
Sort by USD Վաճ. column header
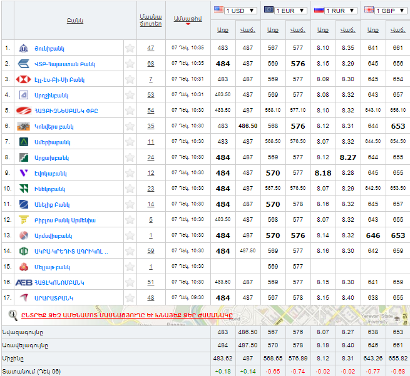[x=248, y=30]
